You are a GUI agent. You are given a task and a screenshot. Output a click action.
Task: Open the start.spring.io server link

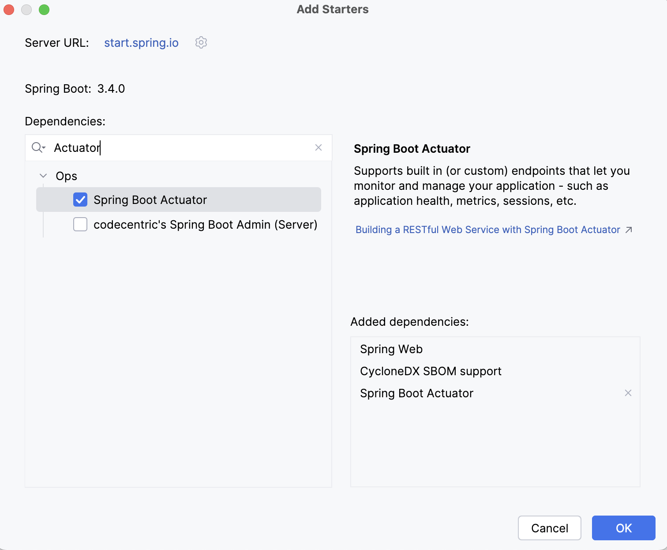pyautogui.click(x=141, y=43)
